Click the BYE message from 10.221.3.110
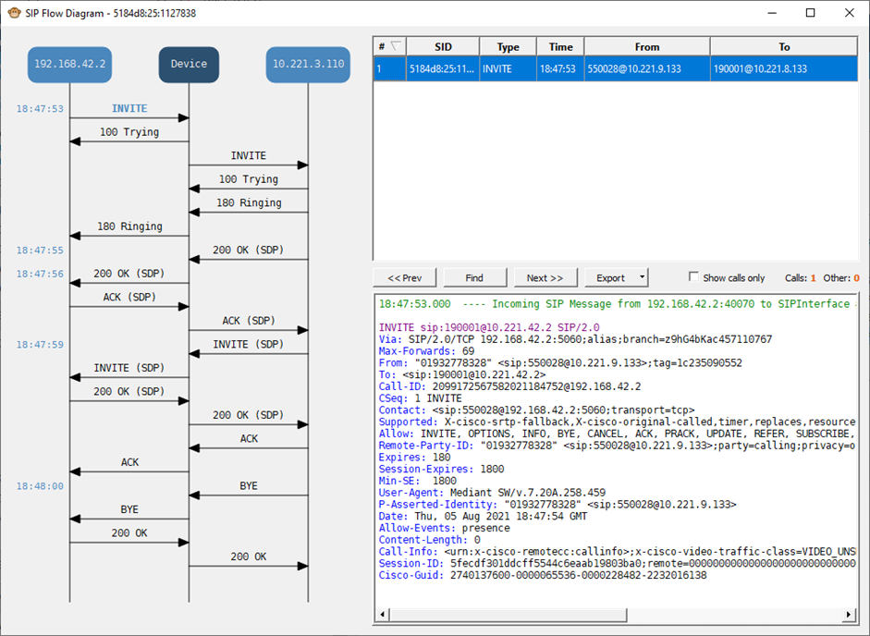This screenshot has width=870, height=636. click(x=249, y=486)
